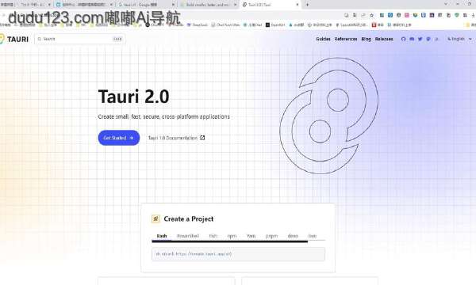
Task: Open a new browser tab with plus
Action: click(307, 5)
